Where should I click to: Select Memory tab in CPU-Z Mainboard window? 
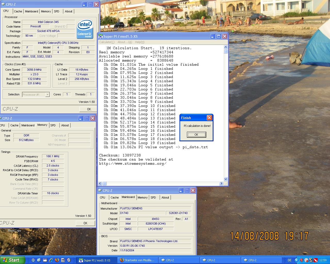coord(143,197)
